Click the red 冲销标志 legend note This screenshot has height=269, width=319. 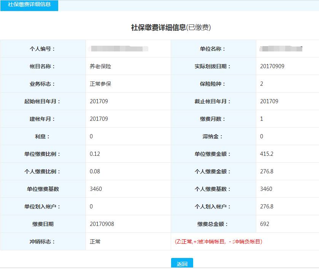[218, 242]
